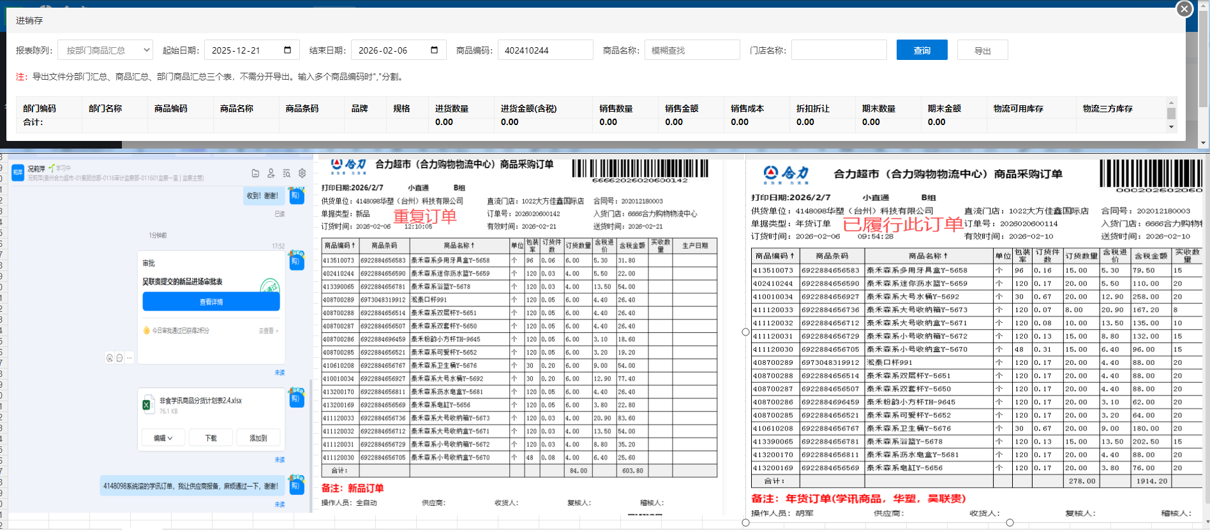
Task: Click 查看详情 on approval card
Action: (211, 302)
